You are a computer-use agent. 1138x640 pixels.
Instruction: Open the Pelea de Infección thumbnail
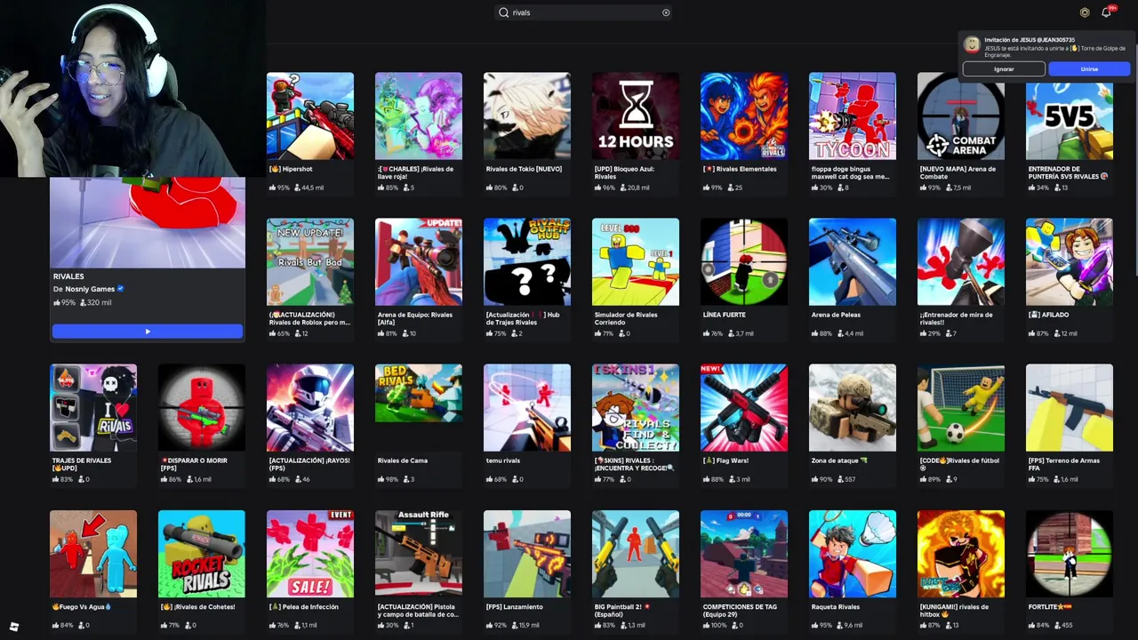coord(310,554)
